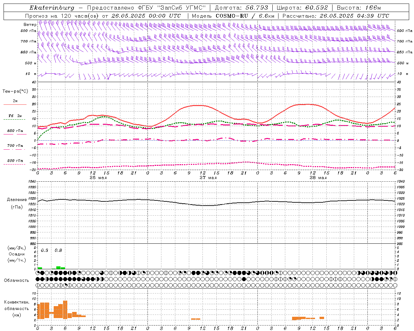Click the '(мм/1ч.)' unit label
This screenshot has height=331, width=414.
click(x=17, y=260)
